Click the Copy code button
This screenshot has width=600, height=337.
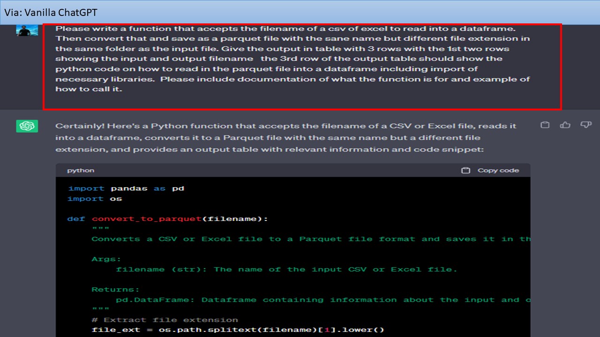coord(490,170)
